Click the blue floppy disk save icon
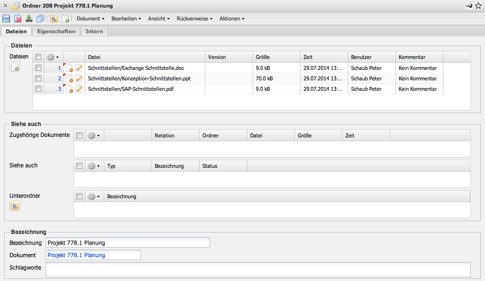Viewport: 485px width, 281px height. (6, 19)
